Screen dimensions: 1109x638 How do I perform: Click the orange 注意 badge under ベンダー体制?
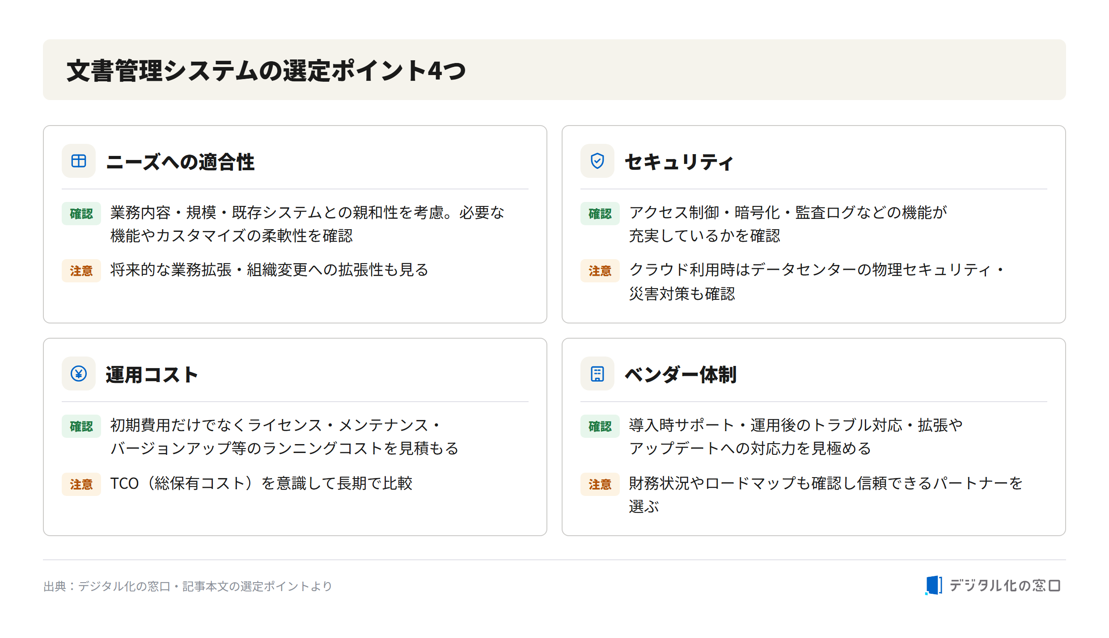(600, 484)
